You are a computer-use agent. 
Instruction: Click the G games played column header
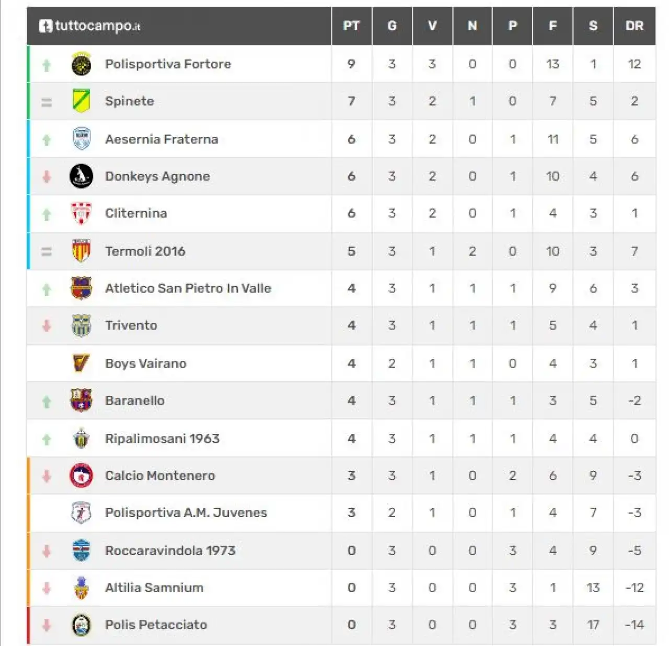click(x=392, y=26)
